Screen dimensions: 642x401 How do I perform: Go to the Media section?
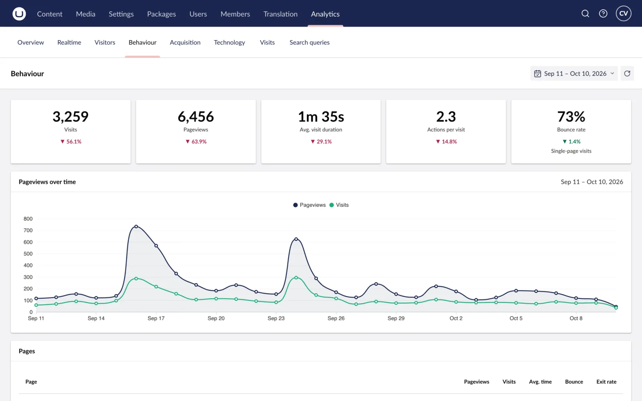coord(85,14)
